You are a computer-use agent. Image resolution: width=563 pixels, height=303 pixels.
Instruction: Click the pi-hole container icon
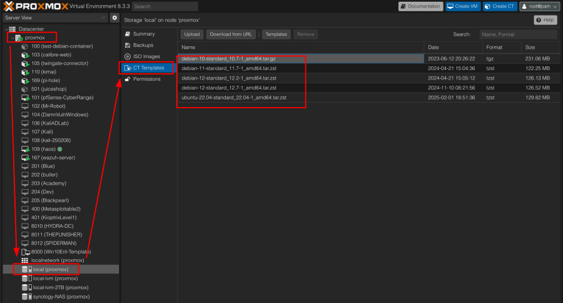[x=25, y=81]
